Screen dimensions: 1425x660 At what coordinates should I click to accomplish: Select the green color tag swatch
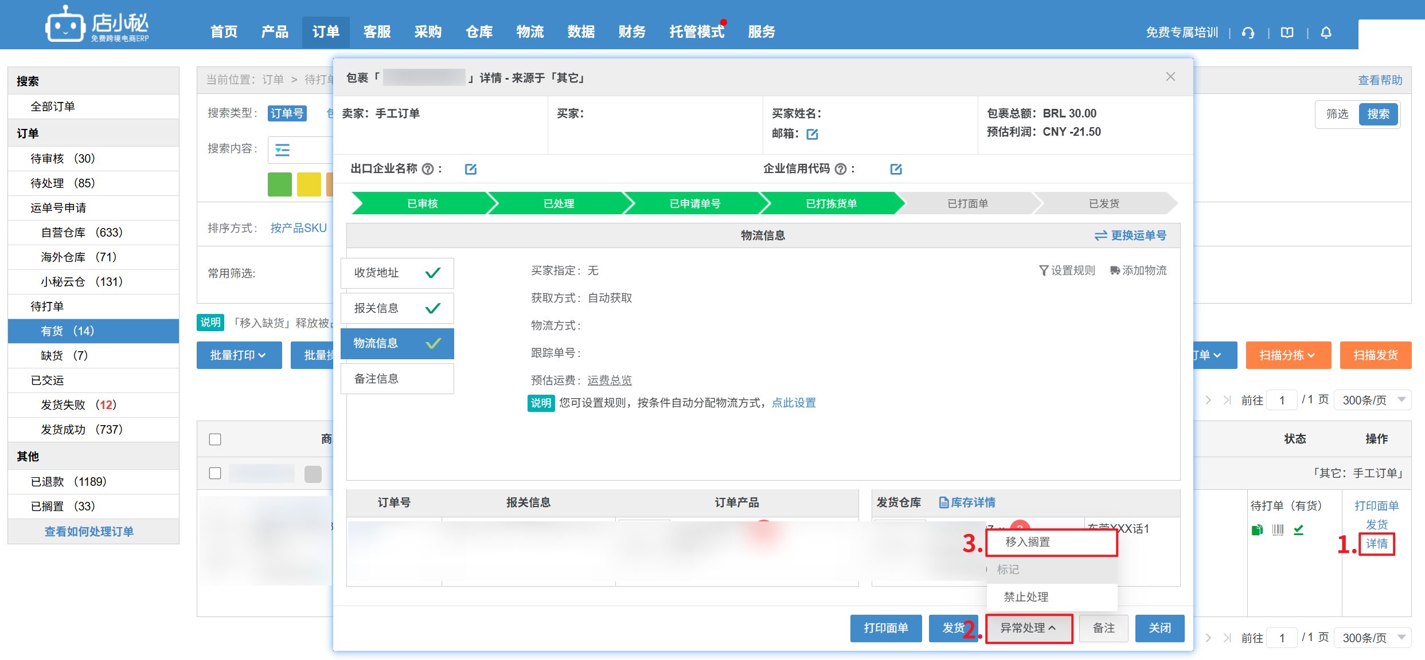[x=279, y=184]
